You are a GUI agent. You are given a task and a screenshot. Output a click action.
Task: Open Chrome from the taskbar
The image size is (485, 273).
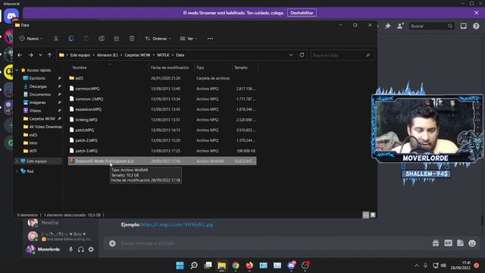(236, 265)
